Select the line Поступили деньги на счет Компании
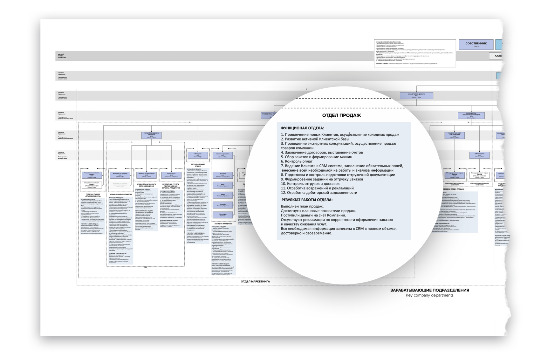Image resolution: width=534 pixels, height=356 pixels. click(313, 215)
